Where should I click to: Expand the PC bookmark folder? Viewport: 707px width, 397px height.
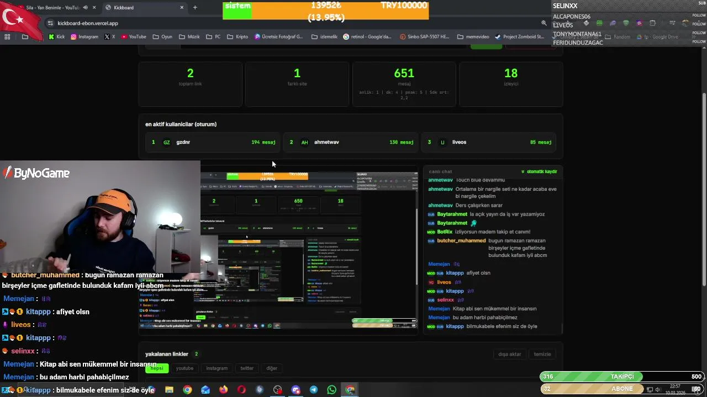tap(213, 37)
